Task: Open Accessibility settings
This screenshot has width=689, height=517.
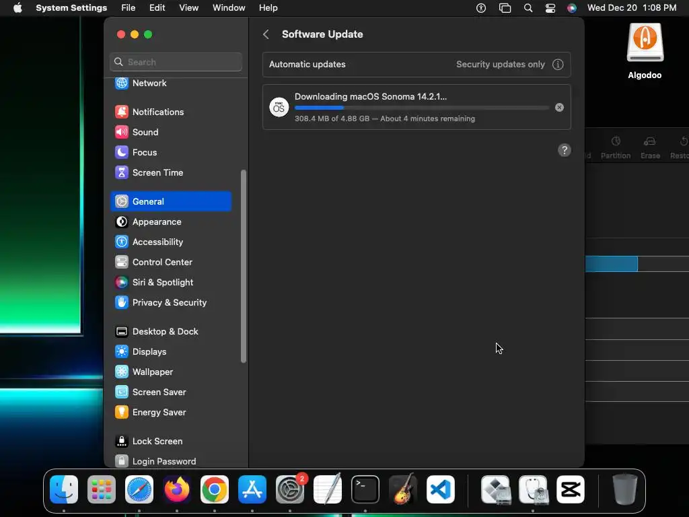Action: [x=171, y=242]
